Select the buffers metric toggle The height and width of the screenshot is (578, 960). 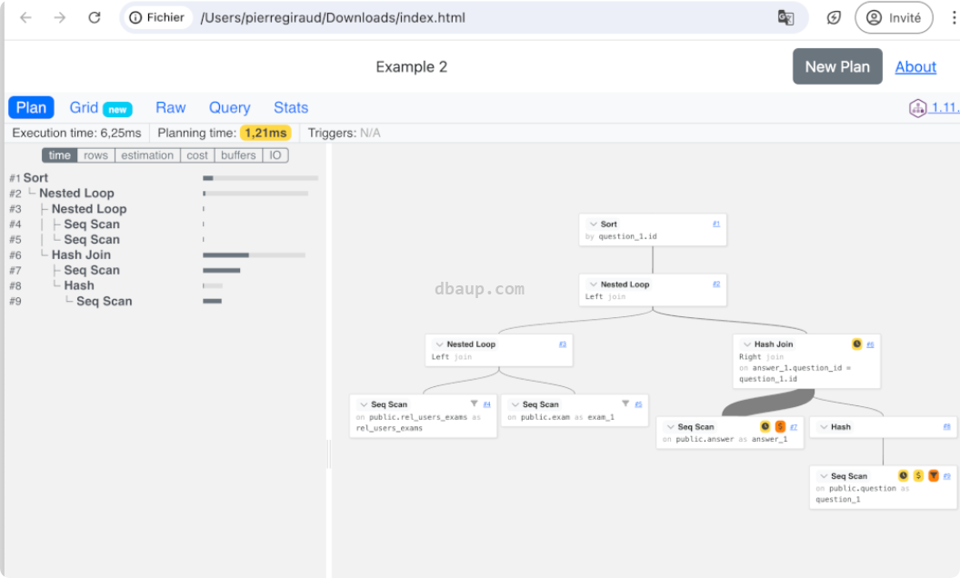(x=238, y=155)
